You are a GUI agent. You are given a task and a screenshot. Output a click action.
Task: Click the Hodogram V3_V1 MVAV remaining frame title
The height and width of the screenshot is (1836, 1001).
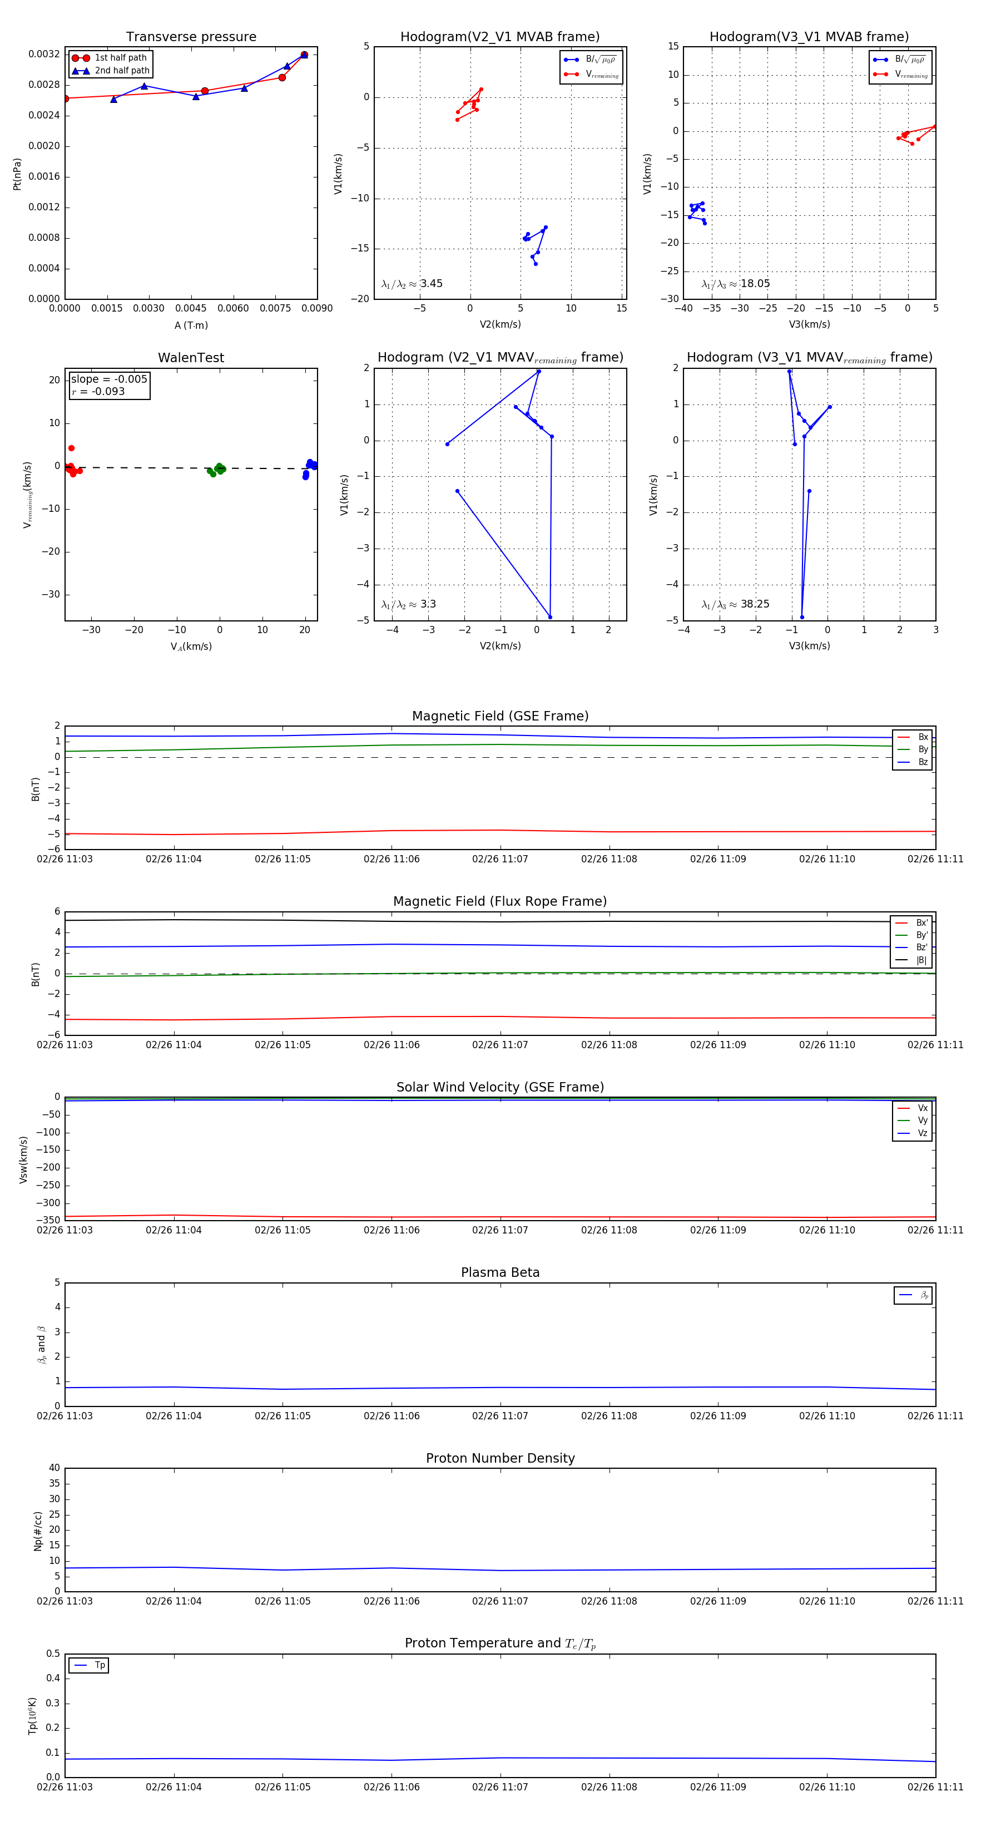[x=809, y=358]
